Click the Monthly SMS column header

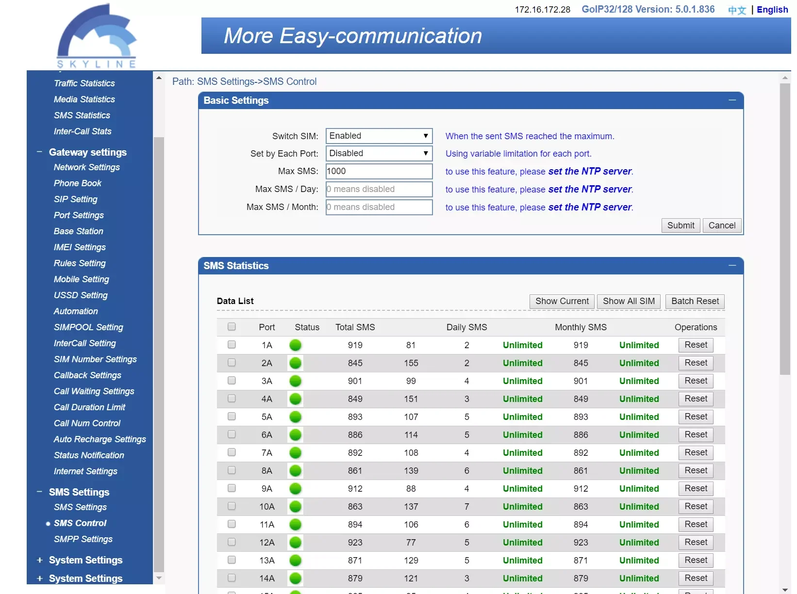pyautogui.click(x=581, y=327)
